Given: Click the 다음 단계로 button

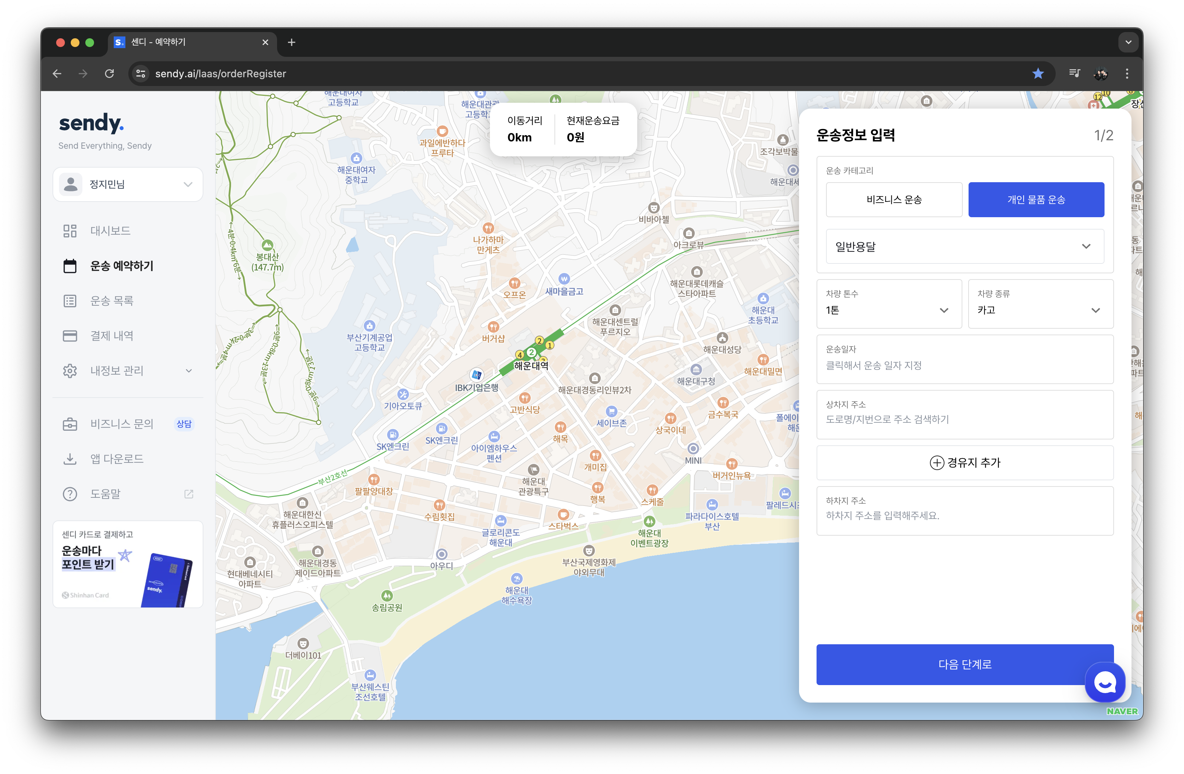Looking at the screenshot, I should [965, 665].
